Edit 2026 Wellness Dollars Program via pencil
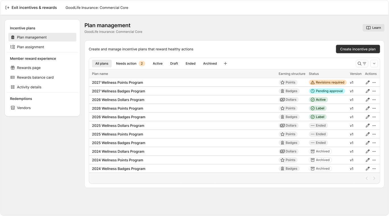Screen dimensions: 389x216 [x=368, y=100]
